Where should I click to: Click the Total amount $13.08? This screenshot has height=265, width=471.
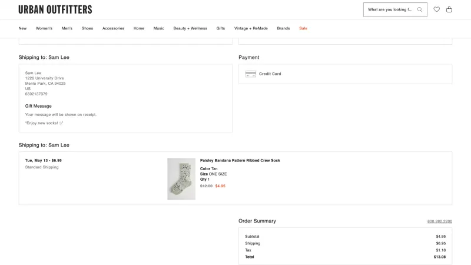click(x=440, y=257)
